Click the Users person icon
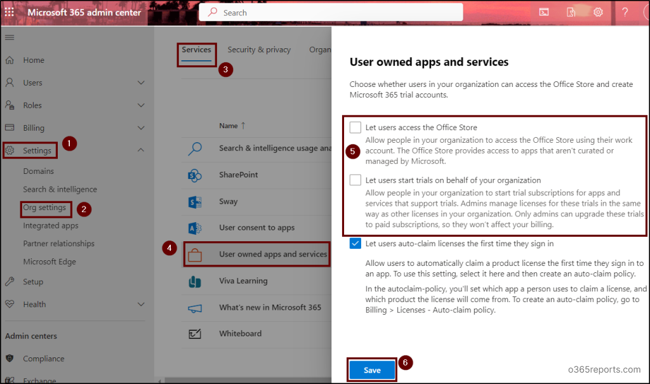This screenshot has width=650, height=384. pyautogui.click(x=10, y=83)
